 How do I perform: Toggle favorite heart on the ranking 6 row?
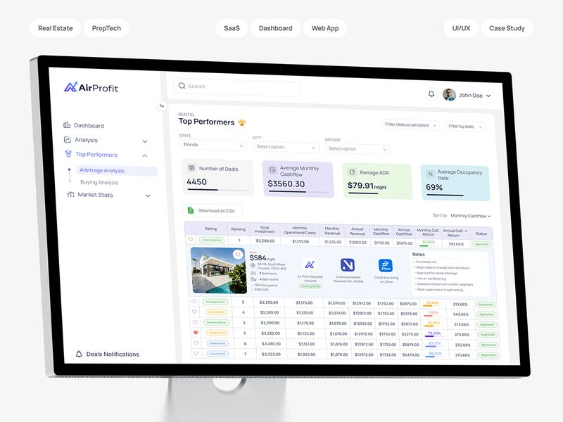click(x=196, y=343)
